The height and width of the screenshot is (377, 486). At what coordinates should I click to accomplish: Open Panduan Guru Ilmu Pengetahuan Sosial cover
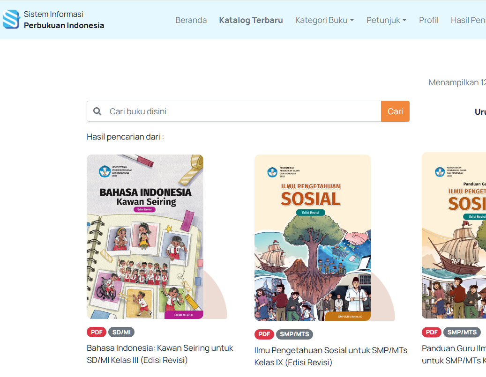pyautogui.click(x=454, y=236)
